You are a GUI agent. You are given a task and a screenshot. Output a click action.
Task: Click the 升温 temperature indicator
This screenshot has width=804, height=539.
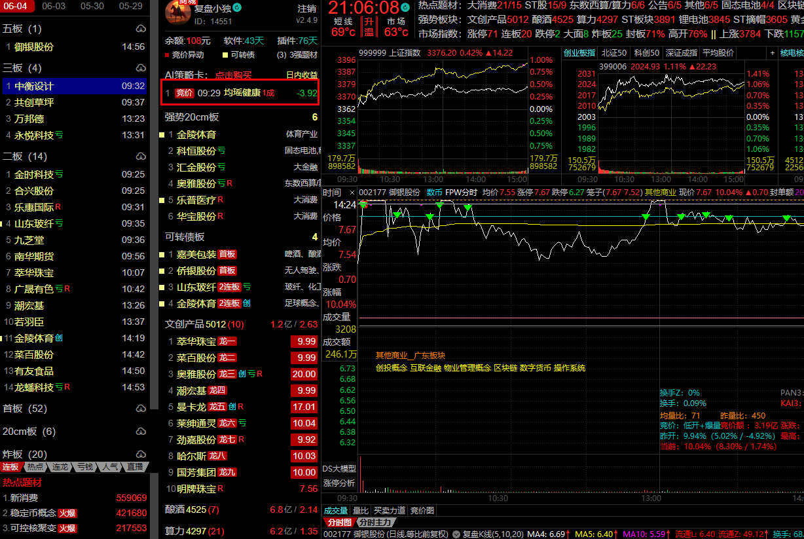(369, 27)
